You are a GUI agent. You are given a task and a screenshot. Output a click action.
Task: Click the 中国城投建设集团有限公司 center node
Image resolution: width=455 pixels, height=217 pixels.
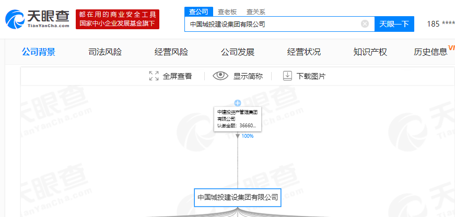[238, 198]
